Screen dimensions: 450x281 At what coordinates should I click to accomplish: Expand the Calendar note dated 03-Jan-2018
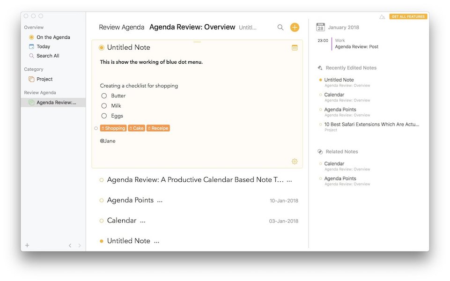pyautogui.click(x=142, y=221)
